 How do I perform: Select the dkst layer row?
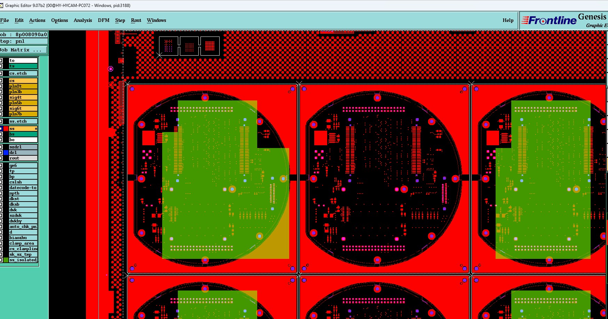(23, 199)
